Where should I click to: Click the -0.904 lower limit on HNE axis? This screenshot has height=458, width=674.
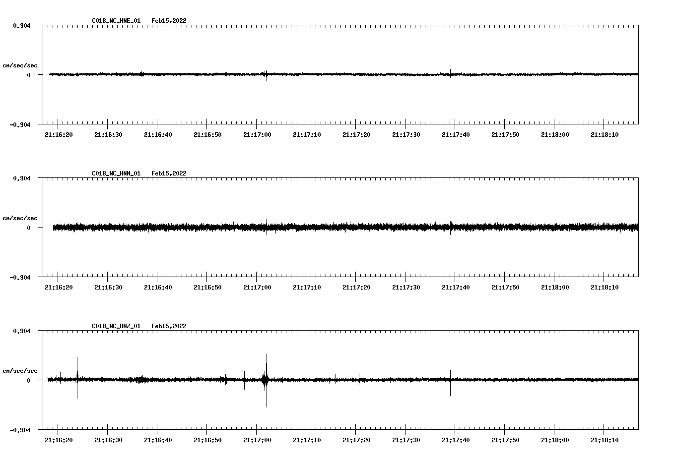coord(20,124)
